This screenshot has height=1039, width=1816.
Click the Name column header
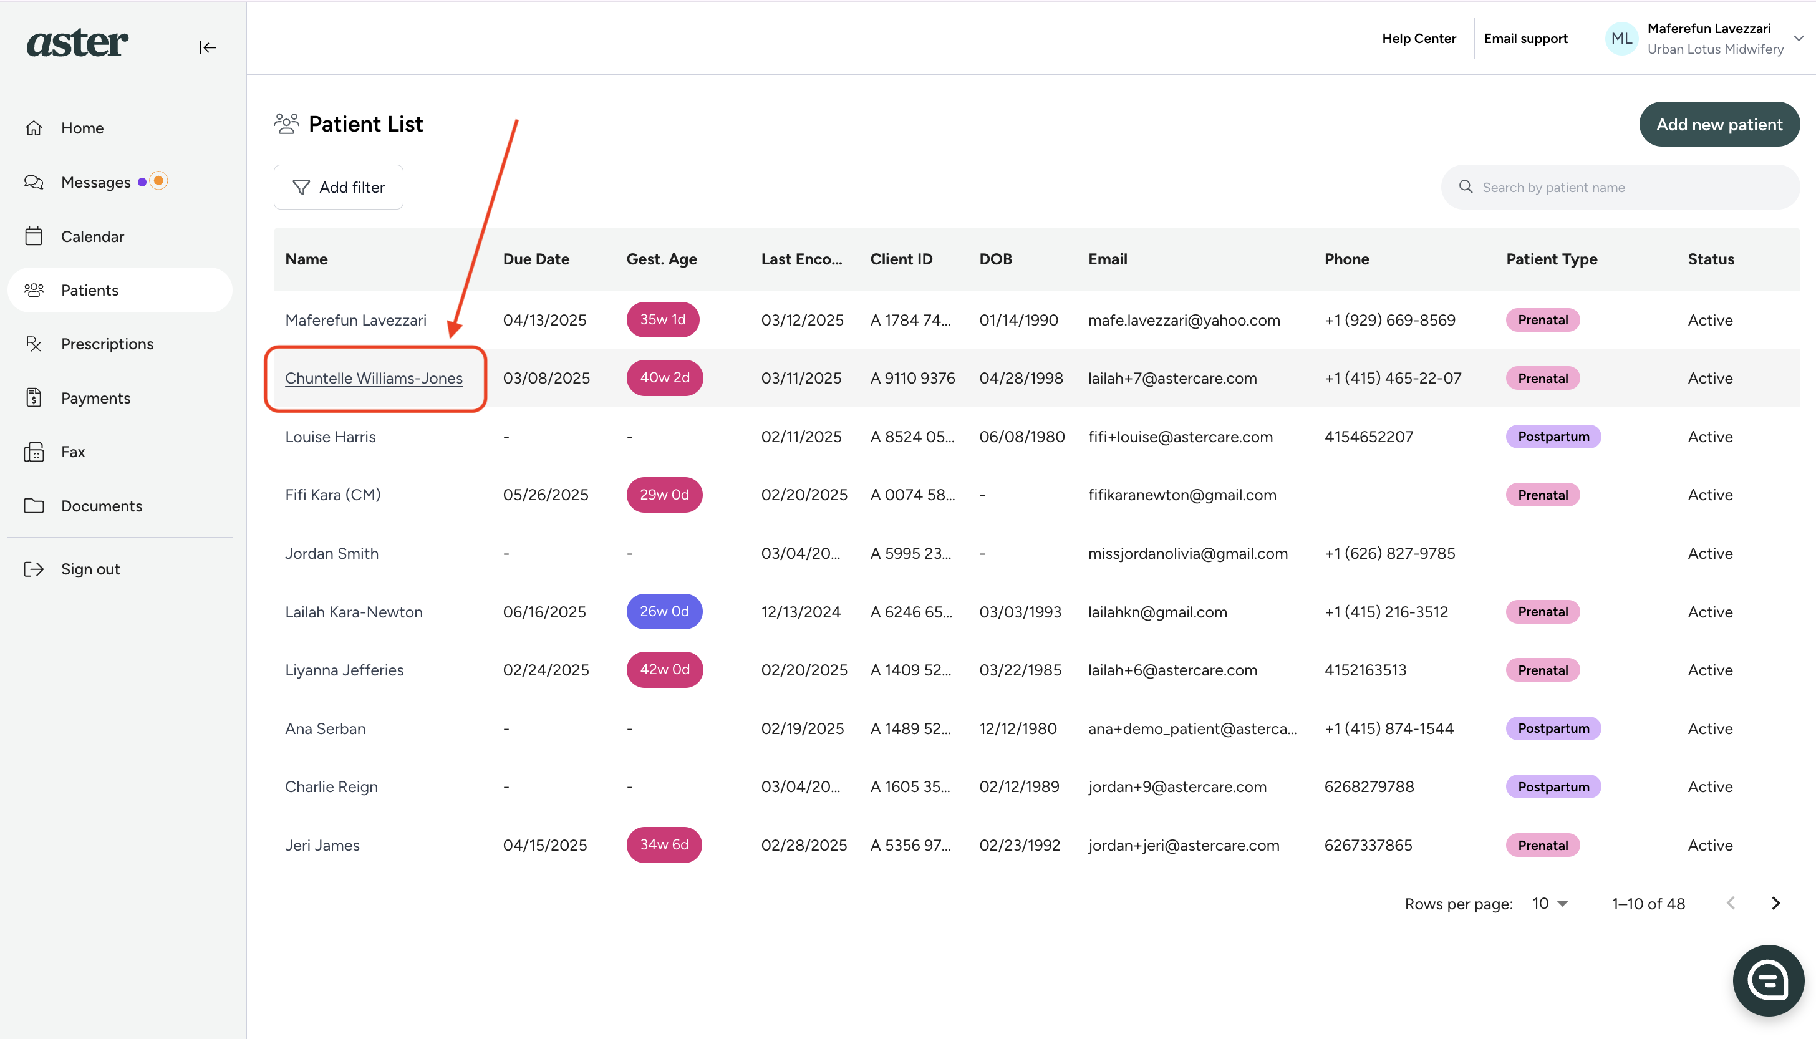click(306, 259)
